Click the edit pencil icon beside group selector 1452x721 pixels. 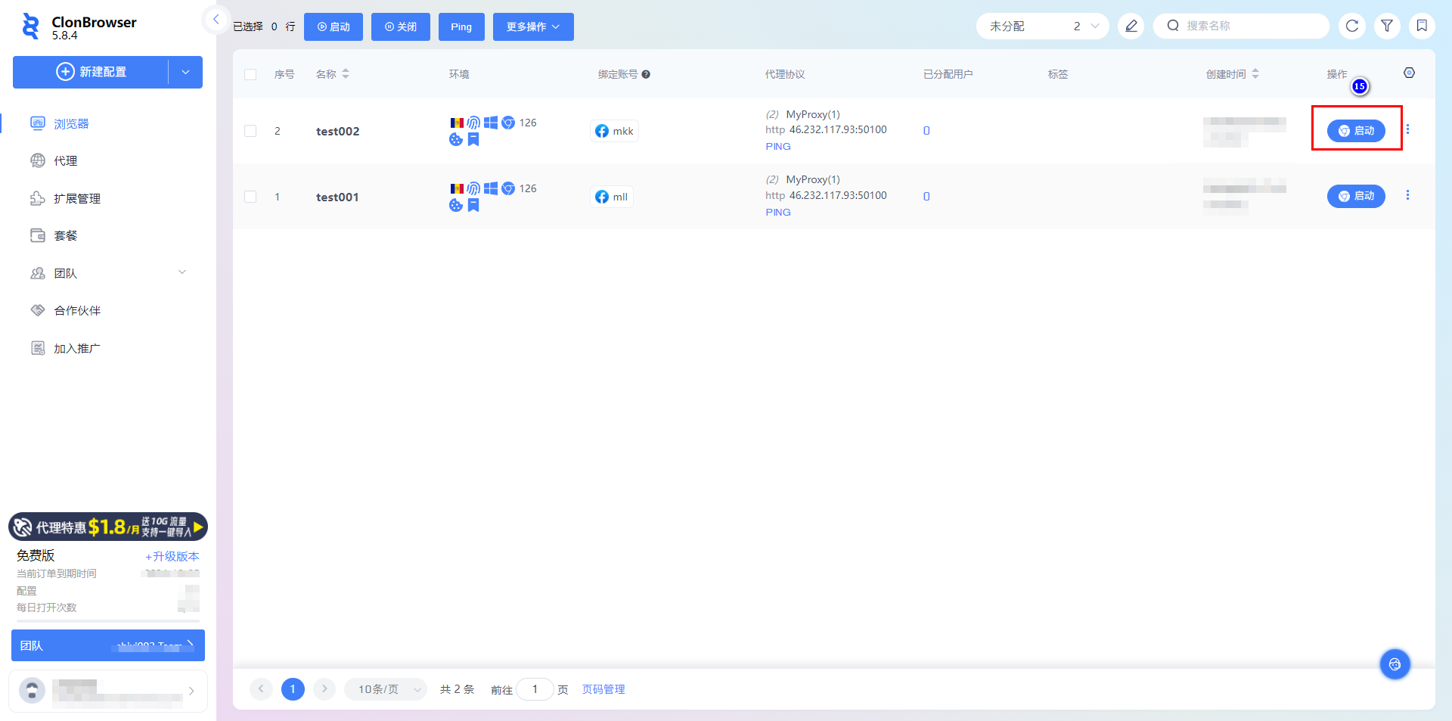tap(1131, 26)
